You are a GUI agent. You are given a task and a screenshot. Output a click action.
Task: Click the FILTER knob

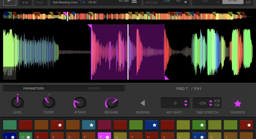pyautogui.click(x=48, y=102)
